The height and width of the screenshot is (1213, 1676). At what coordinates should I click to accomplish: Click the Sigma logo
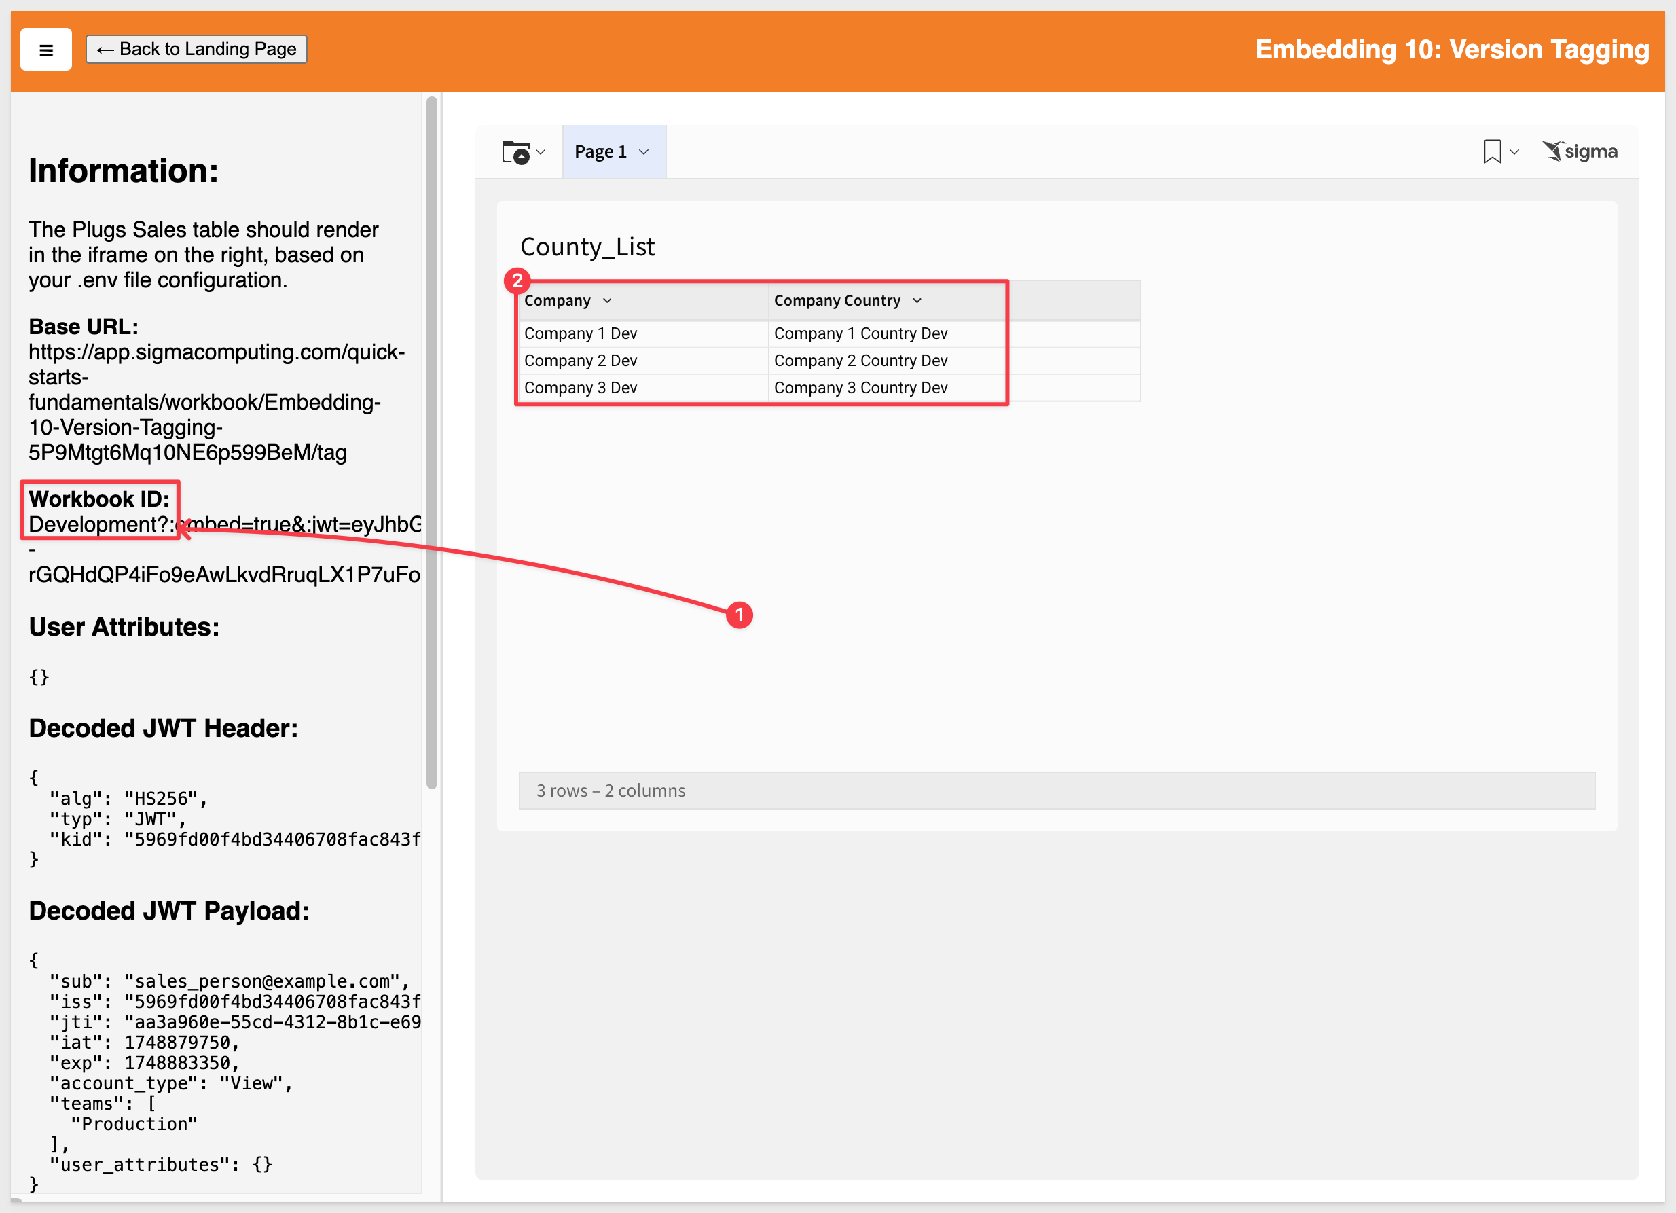1580,151
